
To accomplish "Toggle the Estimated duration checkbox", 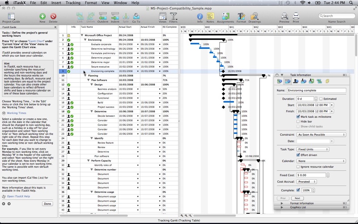I will tap(321, 99).
